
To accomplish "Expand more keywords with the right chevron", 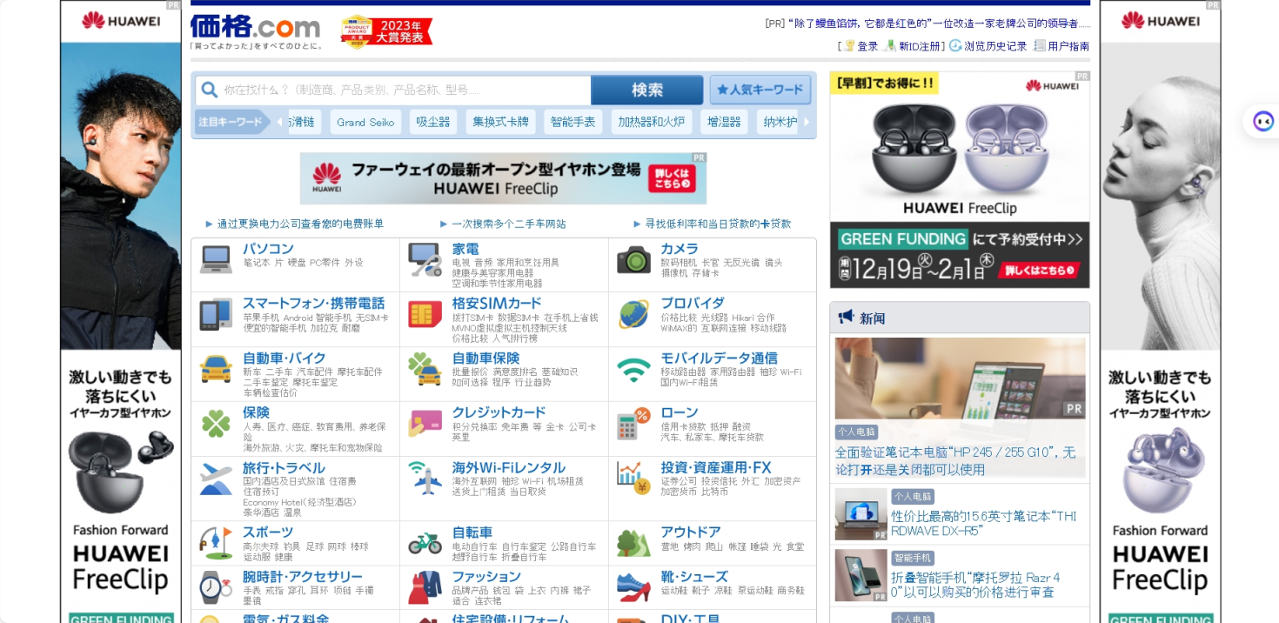I will [805, 122].
